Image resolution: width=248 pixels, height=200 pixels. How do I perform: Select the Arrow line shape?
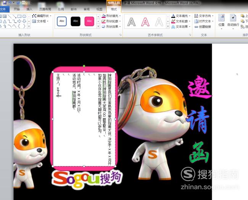(14, 16)
